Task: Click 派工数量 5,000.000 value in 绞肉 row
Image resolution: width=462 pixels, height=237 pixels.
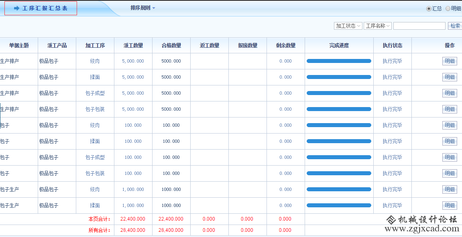Action: (x=133, y=61)
